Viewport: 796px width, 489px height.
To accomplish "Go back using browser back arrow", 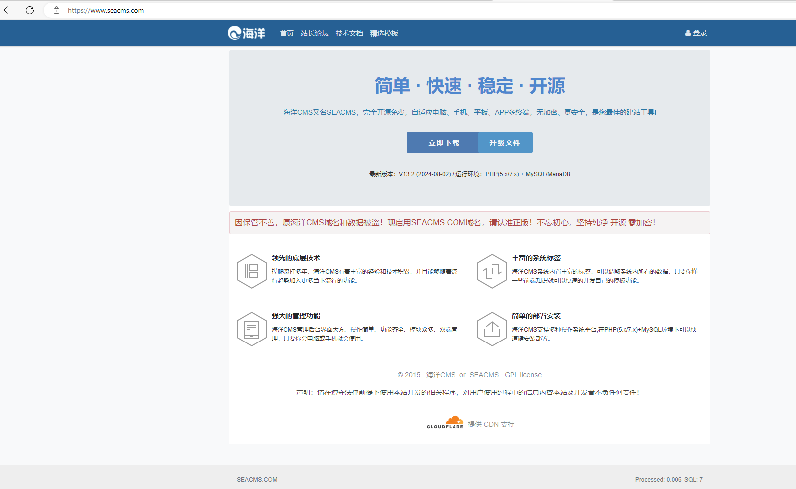I will 8,10.
